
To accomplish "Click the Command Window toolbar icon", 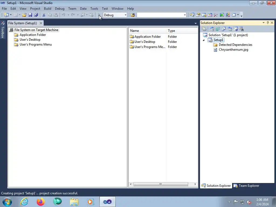I will [x=234, y=15].
